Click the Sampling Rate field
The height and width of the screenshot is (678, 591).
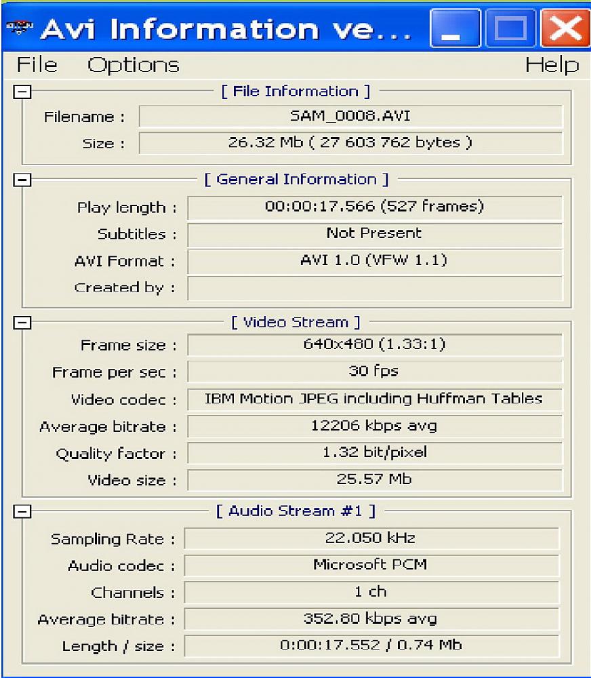[371, 538]
